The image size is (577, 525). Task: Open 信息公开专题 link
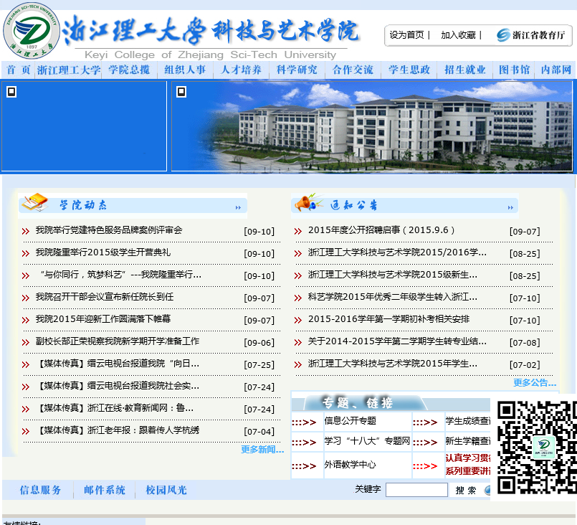coord(350,421)
